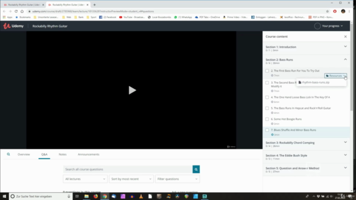Click the browser home icon
Viewport: 356px width, 200px height.
click(x=22, y=11)
